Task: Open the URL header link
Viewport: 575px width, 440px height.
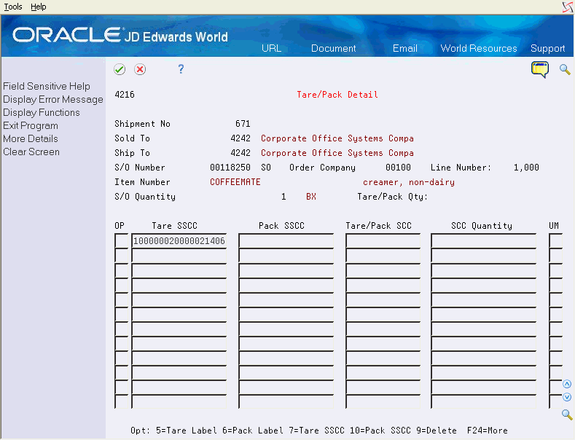Action: coord(271,48)
